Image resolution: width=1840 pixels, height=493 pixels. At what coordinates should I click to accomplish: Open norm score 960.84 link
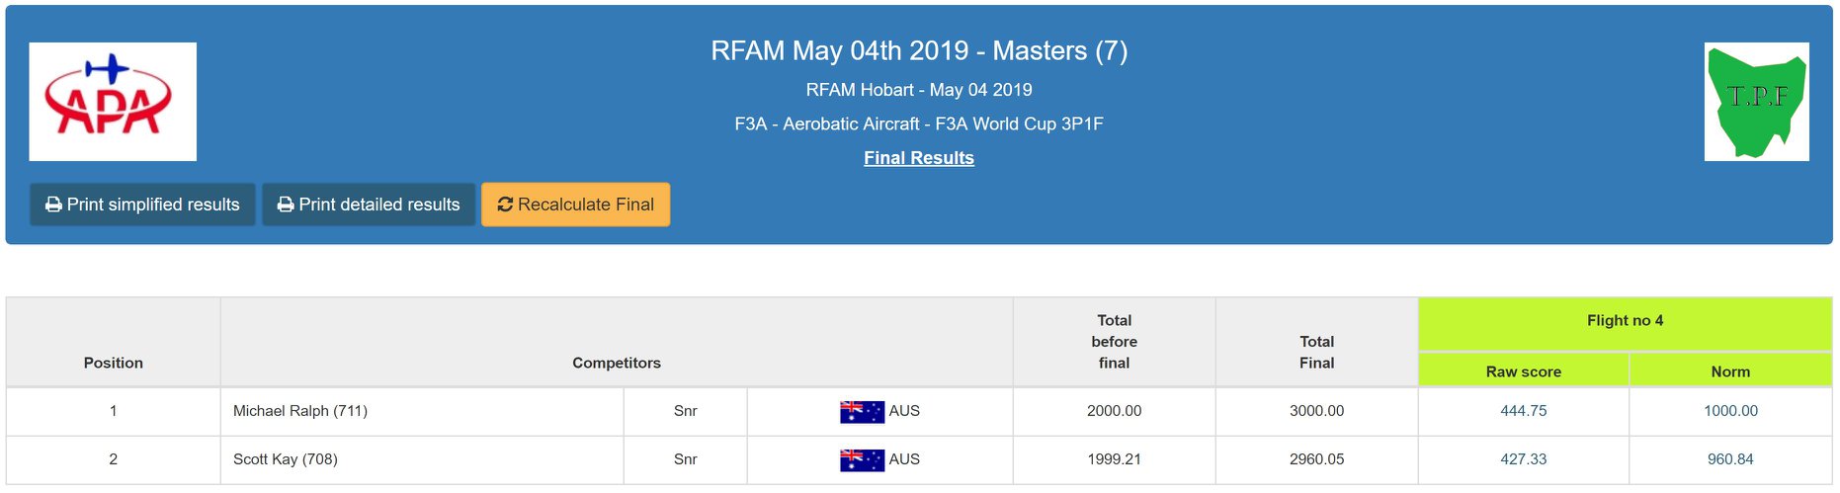[1730, 459]
